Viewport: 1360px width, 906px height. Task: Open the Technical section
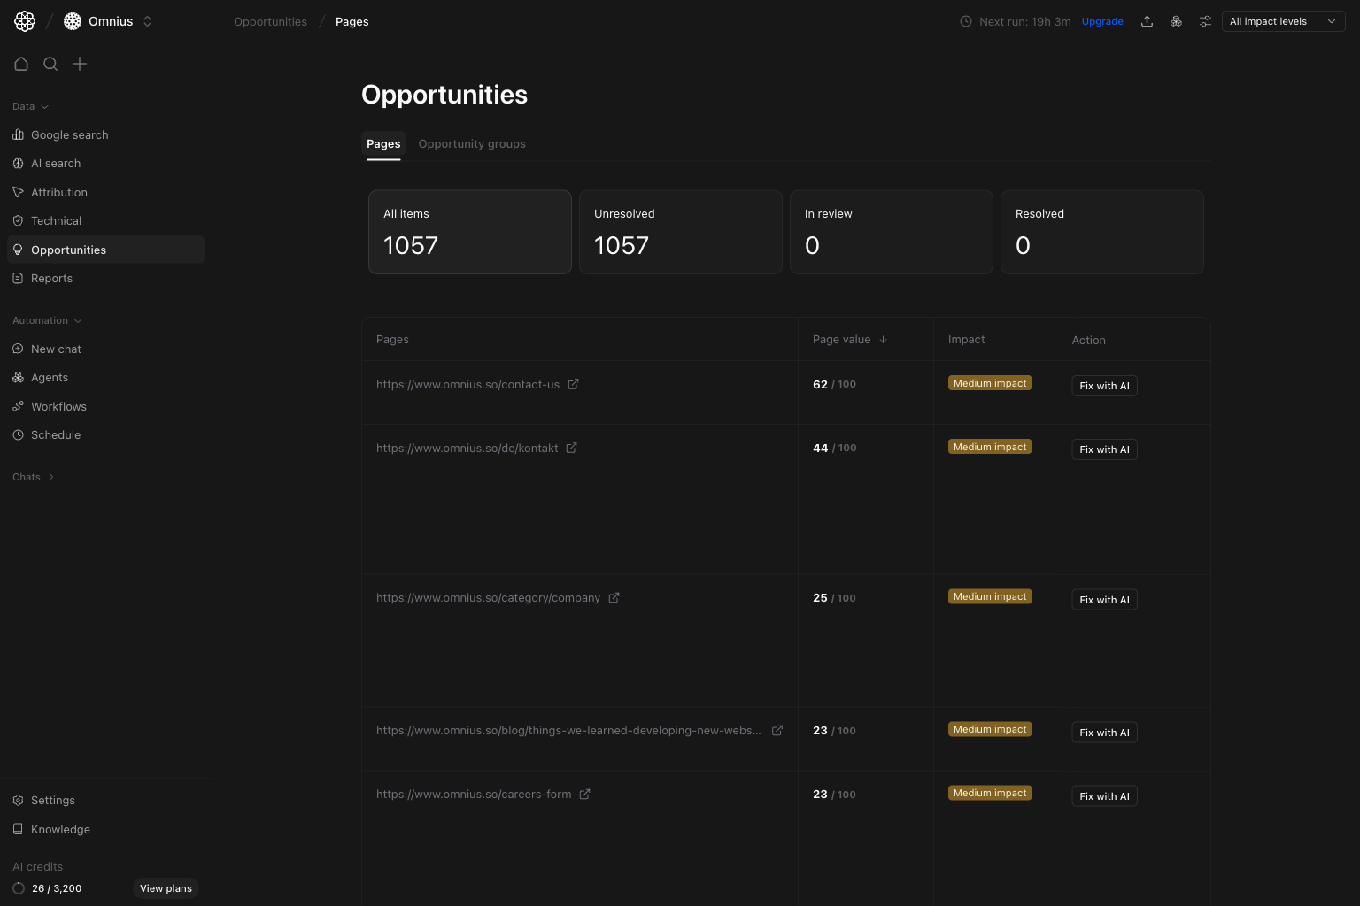click(56, 220)
